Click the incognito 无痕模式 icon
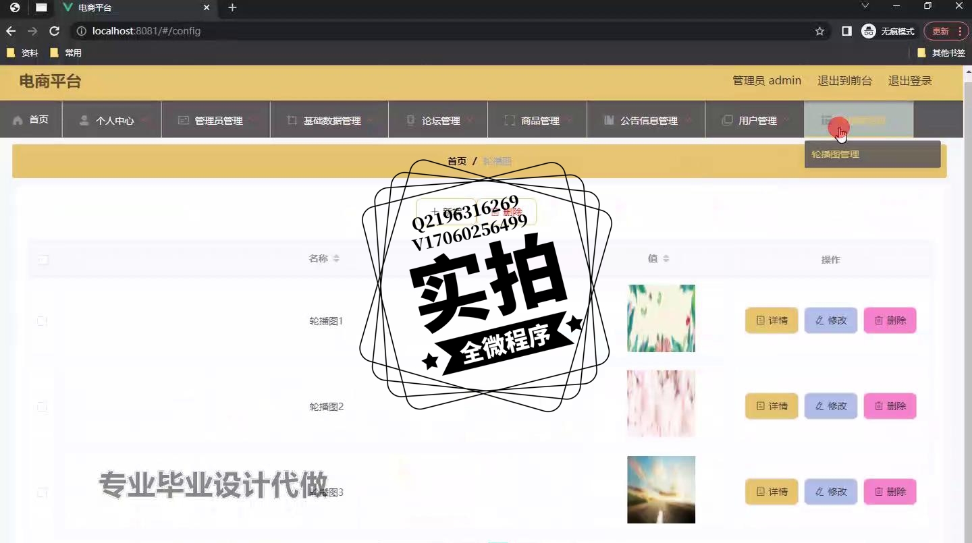Screen dimensions: 972x543 click(868, 31)
